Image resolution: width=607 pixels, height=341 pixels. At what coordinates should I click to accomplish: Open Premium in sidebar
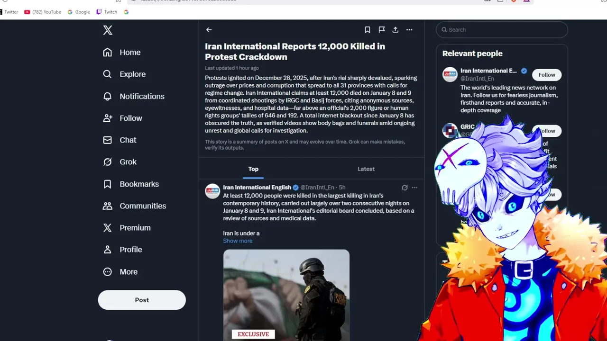pyautogui.click(x=127, y=227)
